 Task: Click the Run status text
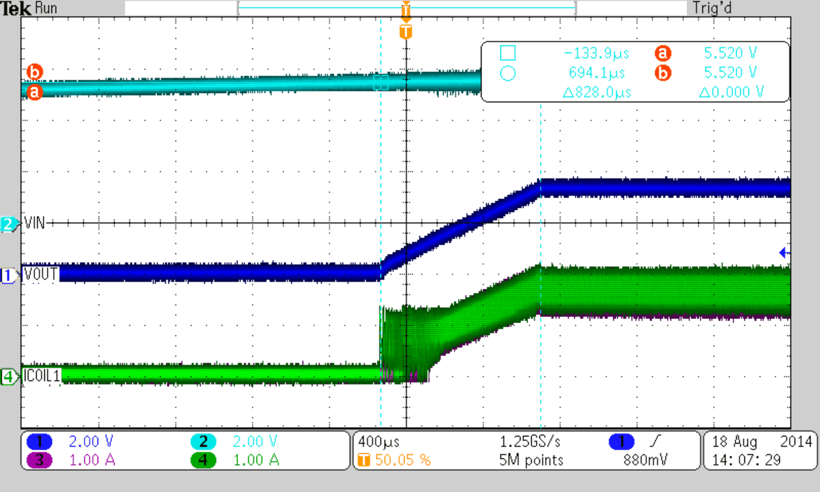click(46, 8)
